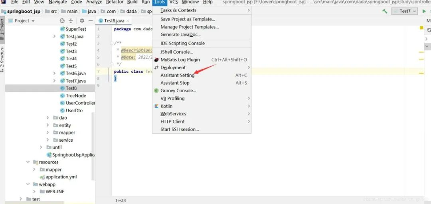Expand the Test7.java node
The image size is (431, 204).
pos(54,81)
